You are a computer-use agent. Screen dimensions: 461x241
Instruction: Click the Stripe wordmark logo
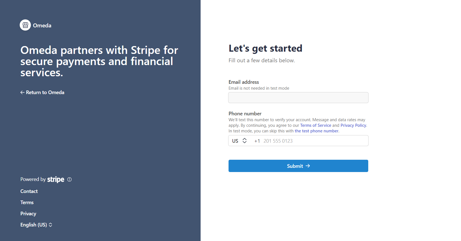(56, 179)
